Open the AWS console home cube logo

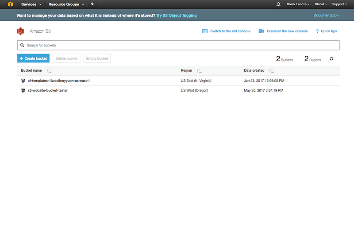(10, 4)
